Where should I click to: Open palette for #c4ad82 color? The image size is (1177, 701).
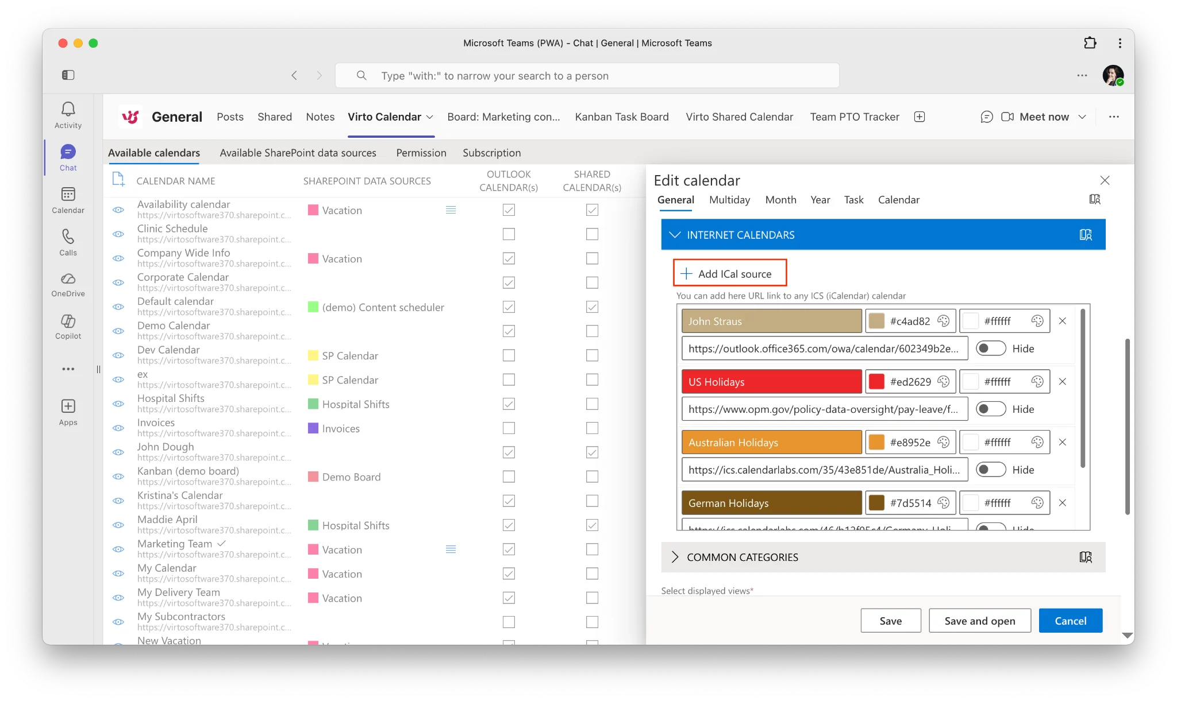coord(943,322)
